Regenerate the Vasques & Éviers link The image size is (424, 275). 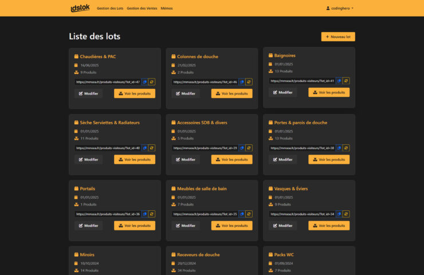click(x=346, y=214)
